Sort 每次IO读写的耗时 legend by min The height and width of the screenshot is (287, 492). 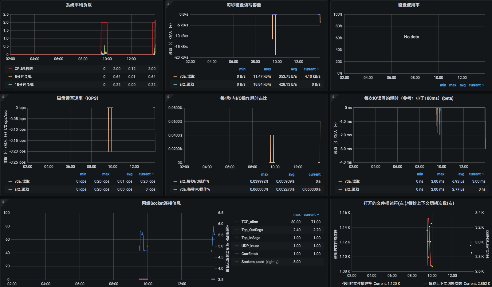pyautogui.click(x=420, y=174)
